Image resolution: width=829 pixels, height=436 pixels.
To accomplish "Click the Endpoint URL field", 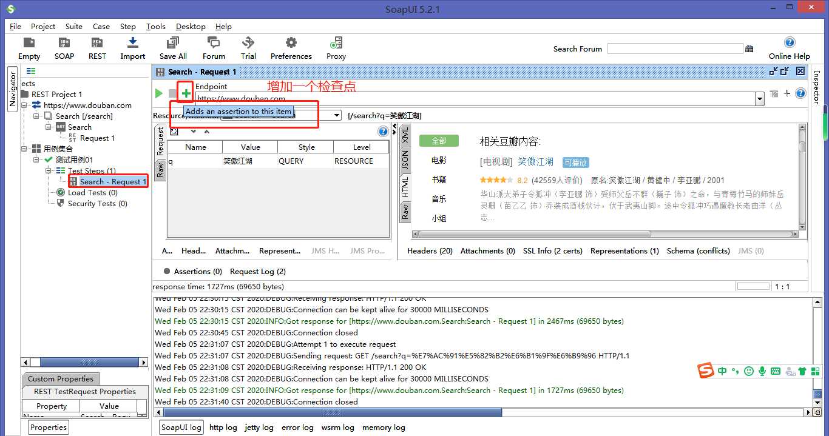I will click(475, 99).
